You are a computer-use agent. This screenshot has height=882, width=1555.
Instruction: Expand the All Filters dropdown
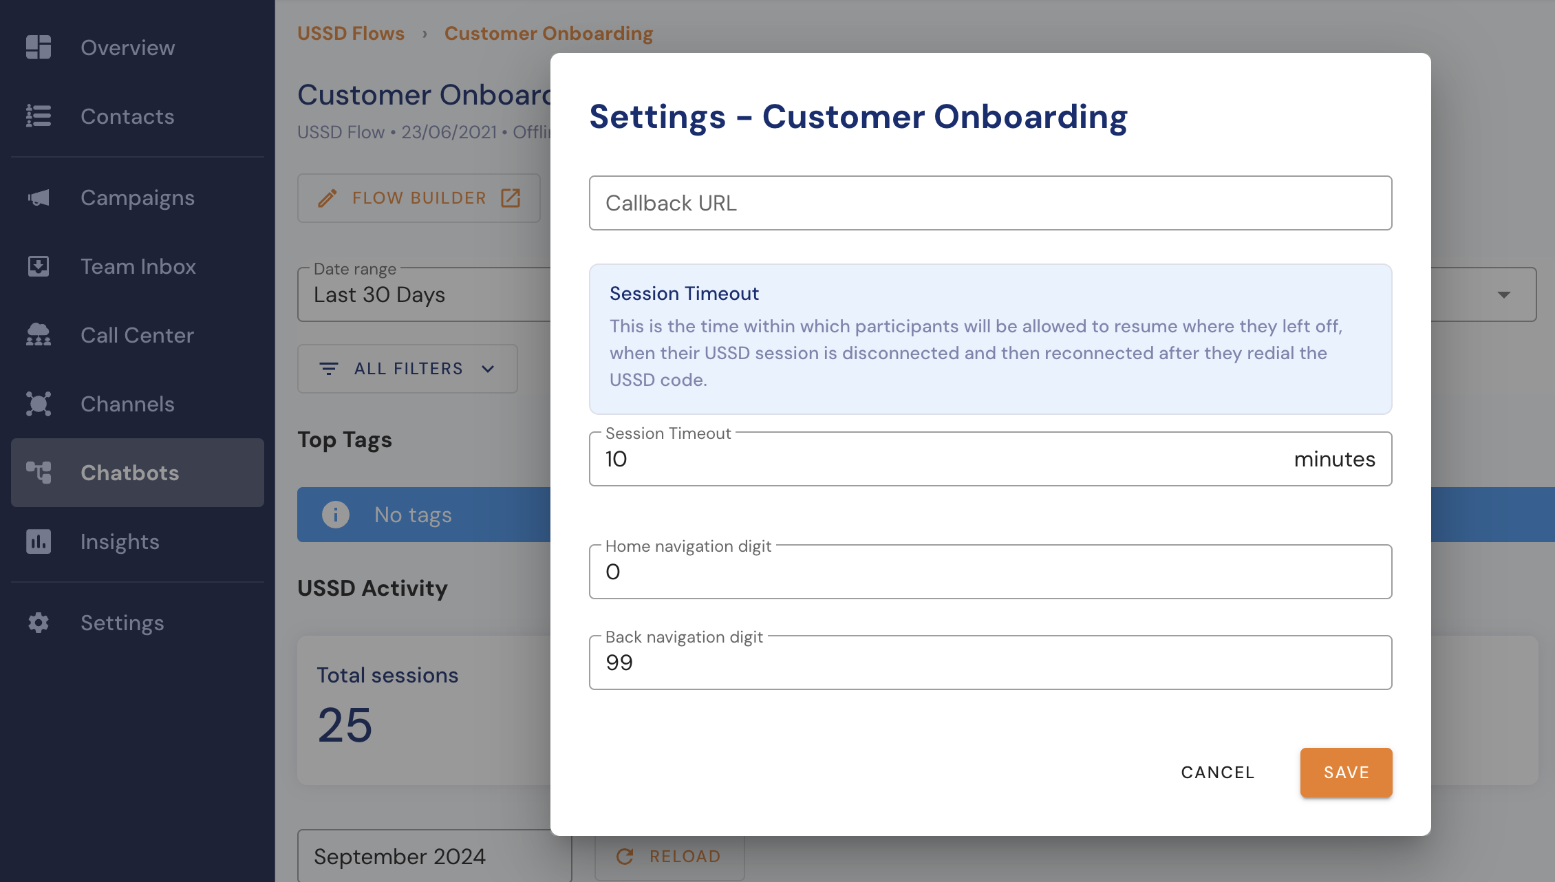407,369
